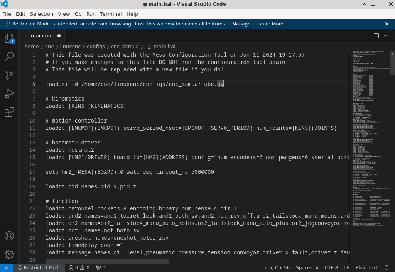
Task: Open the Terminal menu
Action: click(x=111, y=14)
